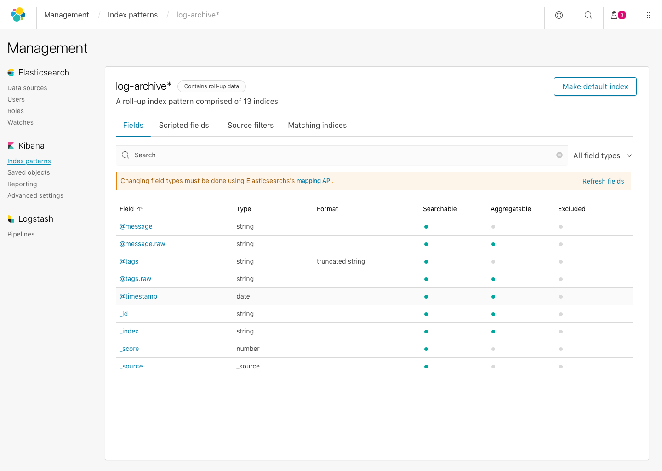
Task: Click the magnifier icon in the header
Action: [588, 15]
